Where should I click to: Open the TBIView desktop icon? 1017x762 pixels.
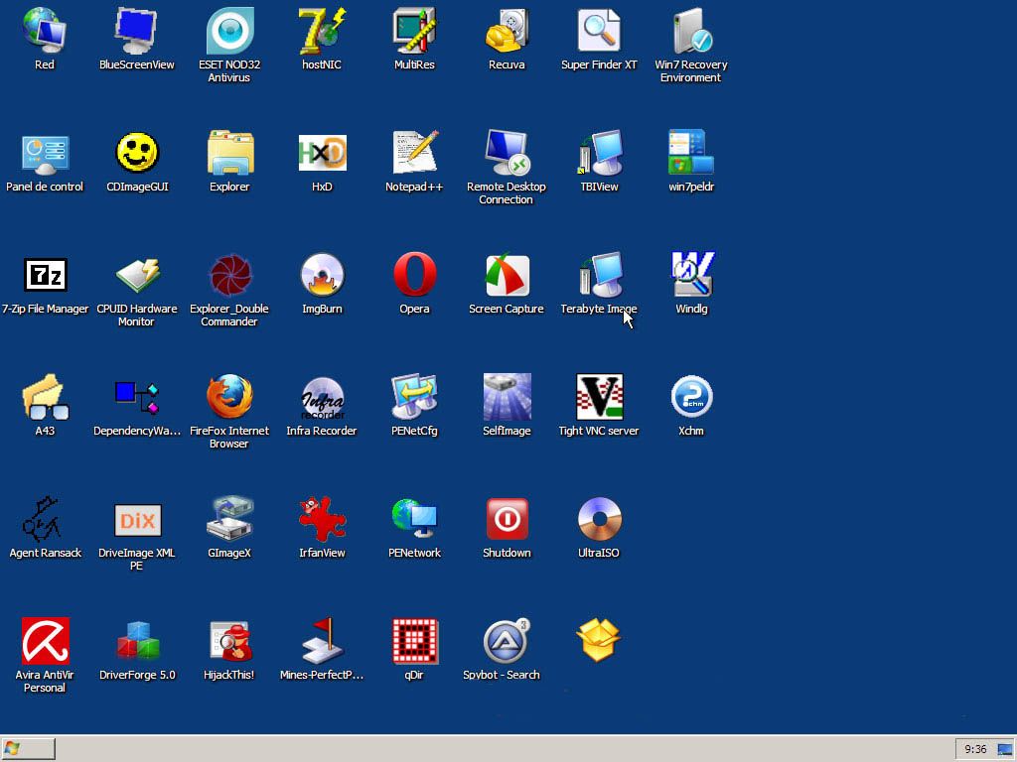click(x=599, y=154)
